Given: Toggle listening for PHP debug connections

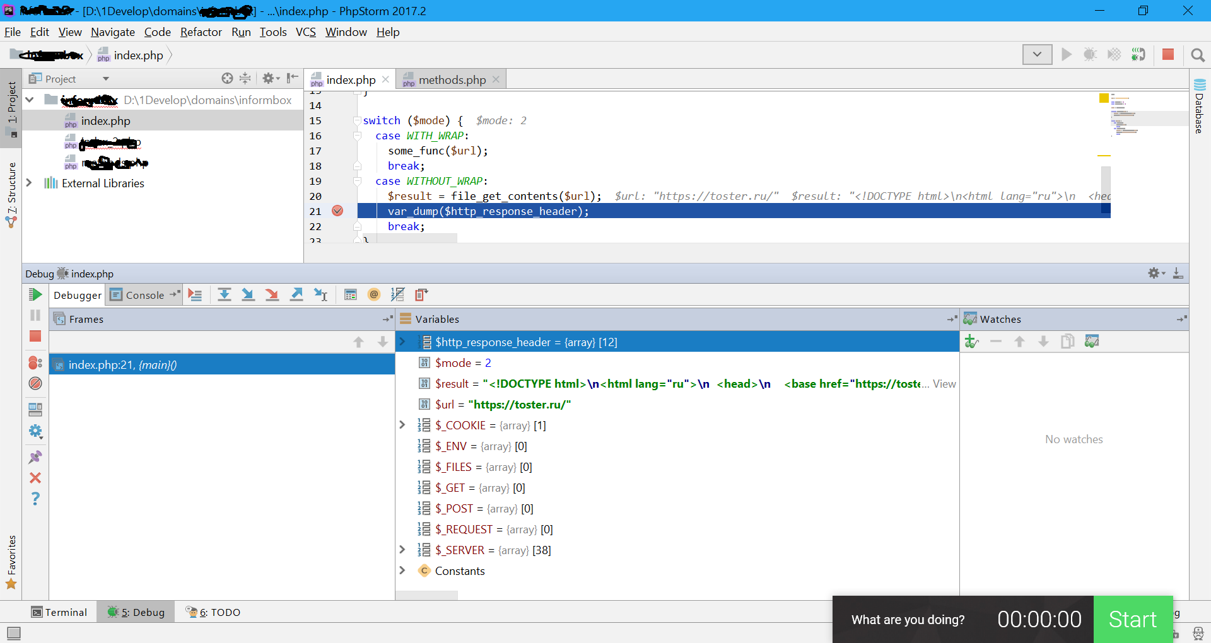Looking at the screenshot, I should coord(1138,55).
